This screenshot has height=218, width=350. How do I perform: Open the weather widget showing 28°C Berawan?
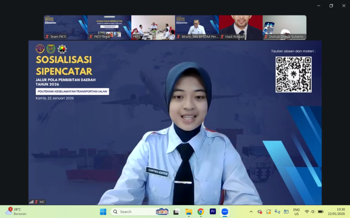tap(15, 212)
